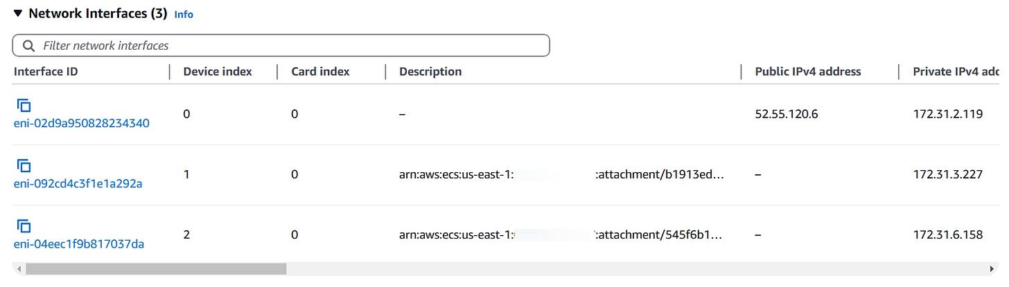
Task: Open eni-02d9a950828234340 interface link
Action: [82, 124]
